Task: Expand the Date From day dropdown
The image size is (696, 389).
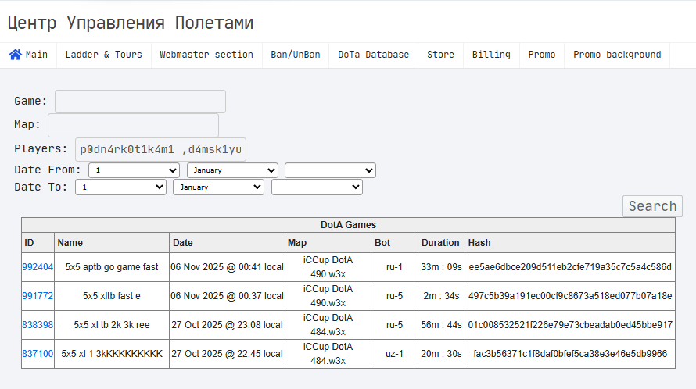Action: click(x=134, y=170)
